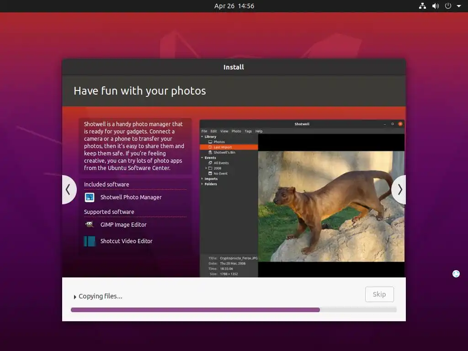Select All Events in Shotwell sidebar

pos(221,163)
